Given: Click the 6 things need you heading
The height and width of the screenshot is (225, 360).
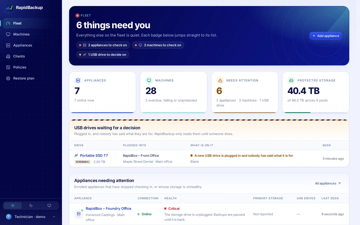Looking at the screenshot, I should 113,25.
